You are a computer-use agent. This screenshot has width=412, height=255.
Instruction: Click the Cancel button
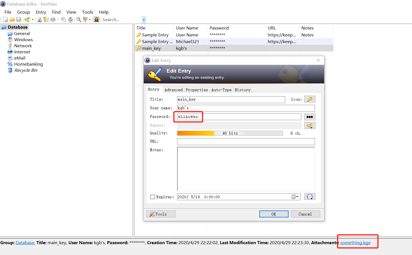305,214
